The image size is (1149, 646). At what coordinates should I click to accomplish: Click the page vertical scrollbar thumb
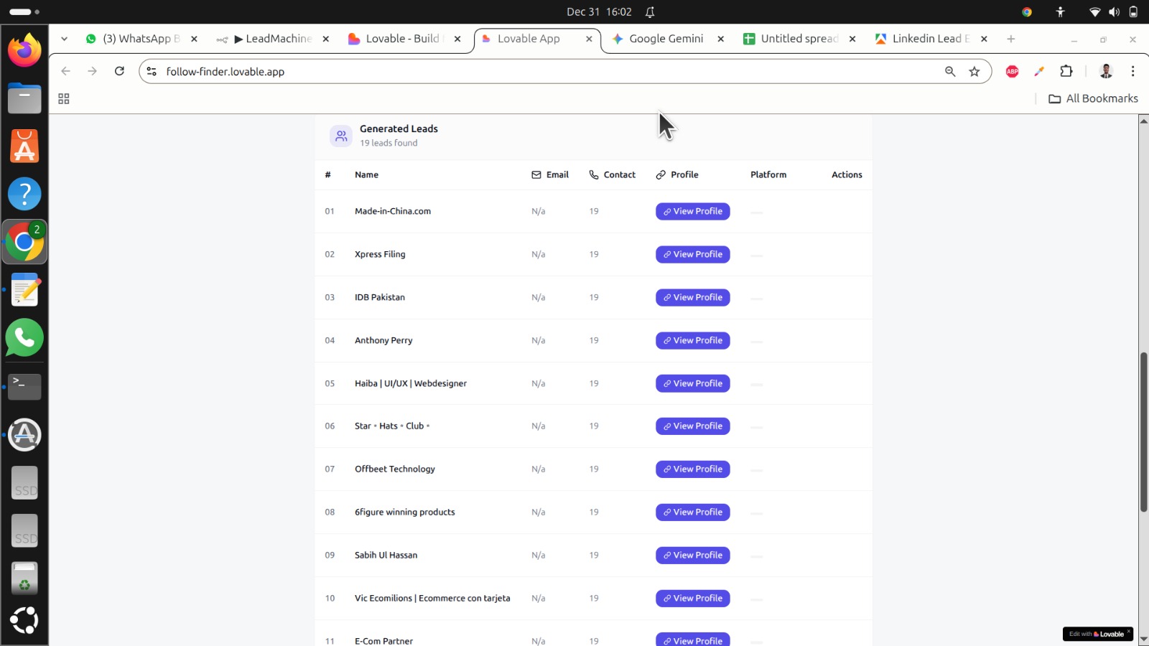point(1143,432)
